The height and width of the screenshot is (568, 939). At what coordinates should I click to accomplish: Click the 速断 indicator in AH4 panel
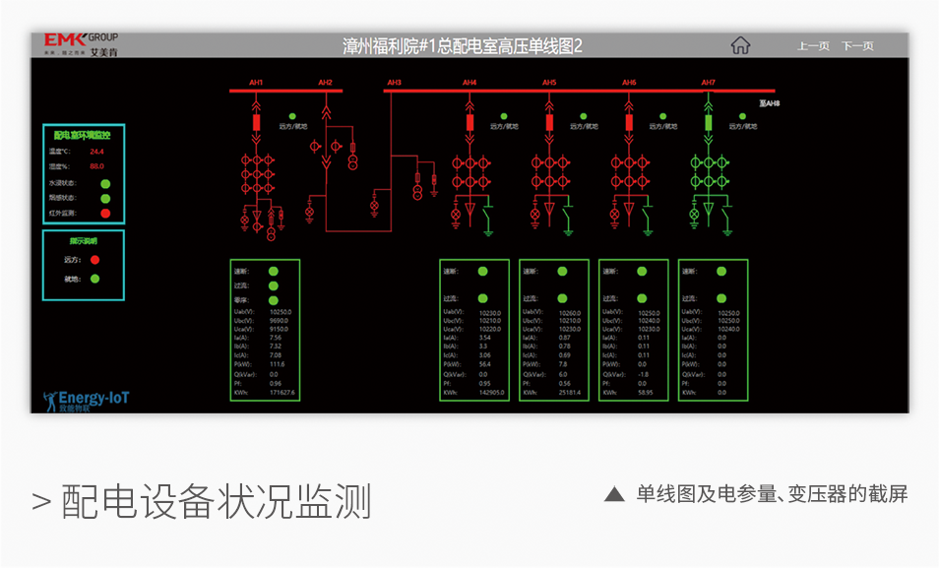(482, 272)
